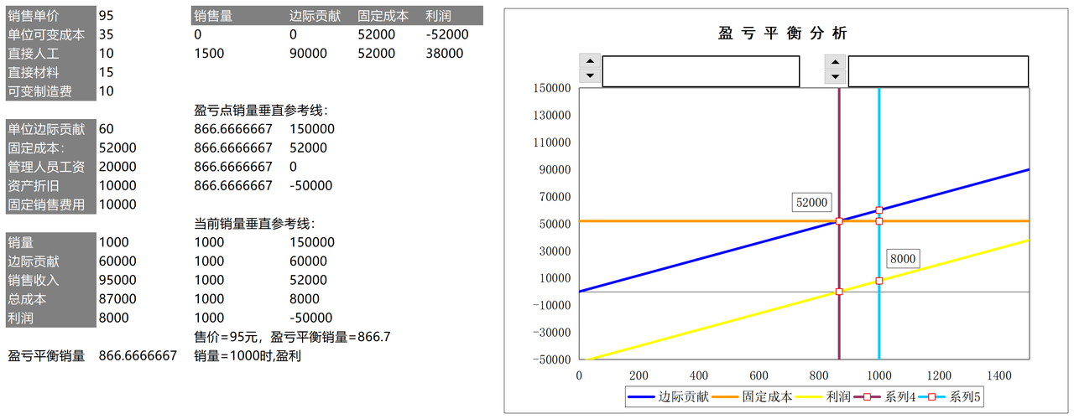
Task: Click the left text box above the chart
Action: coord(701,71)
